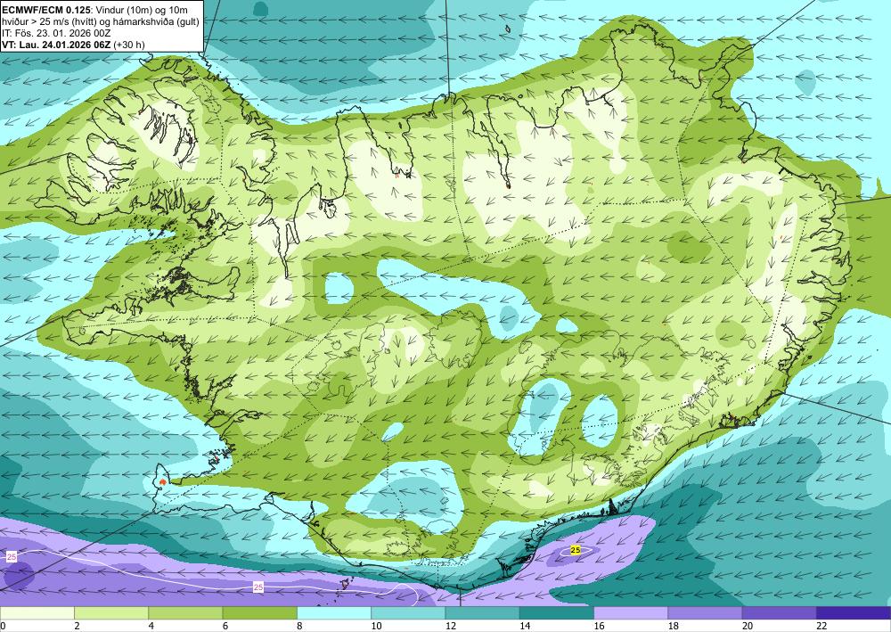Select the dark teal 14–16 m/s legend swatch

557,613
